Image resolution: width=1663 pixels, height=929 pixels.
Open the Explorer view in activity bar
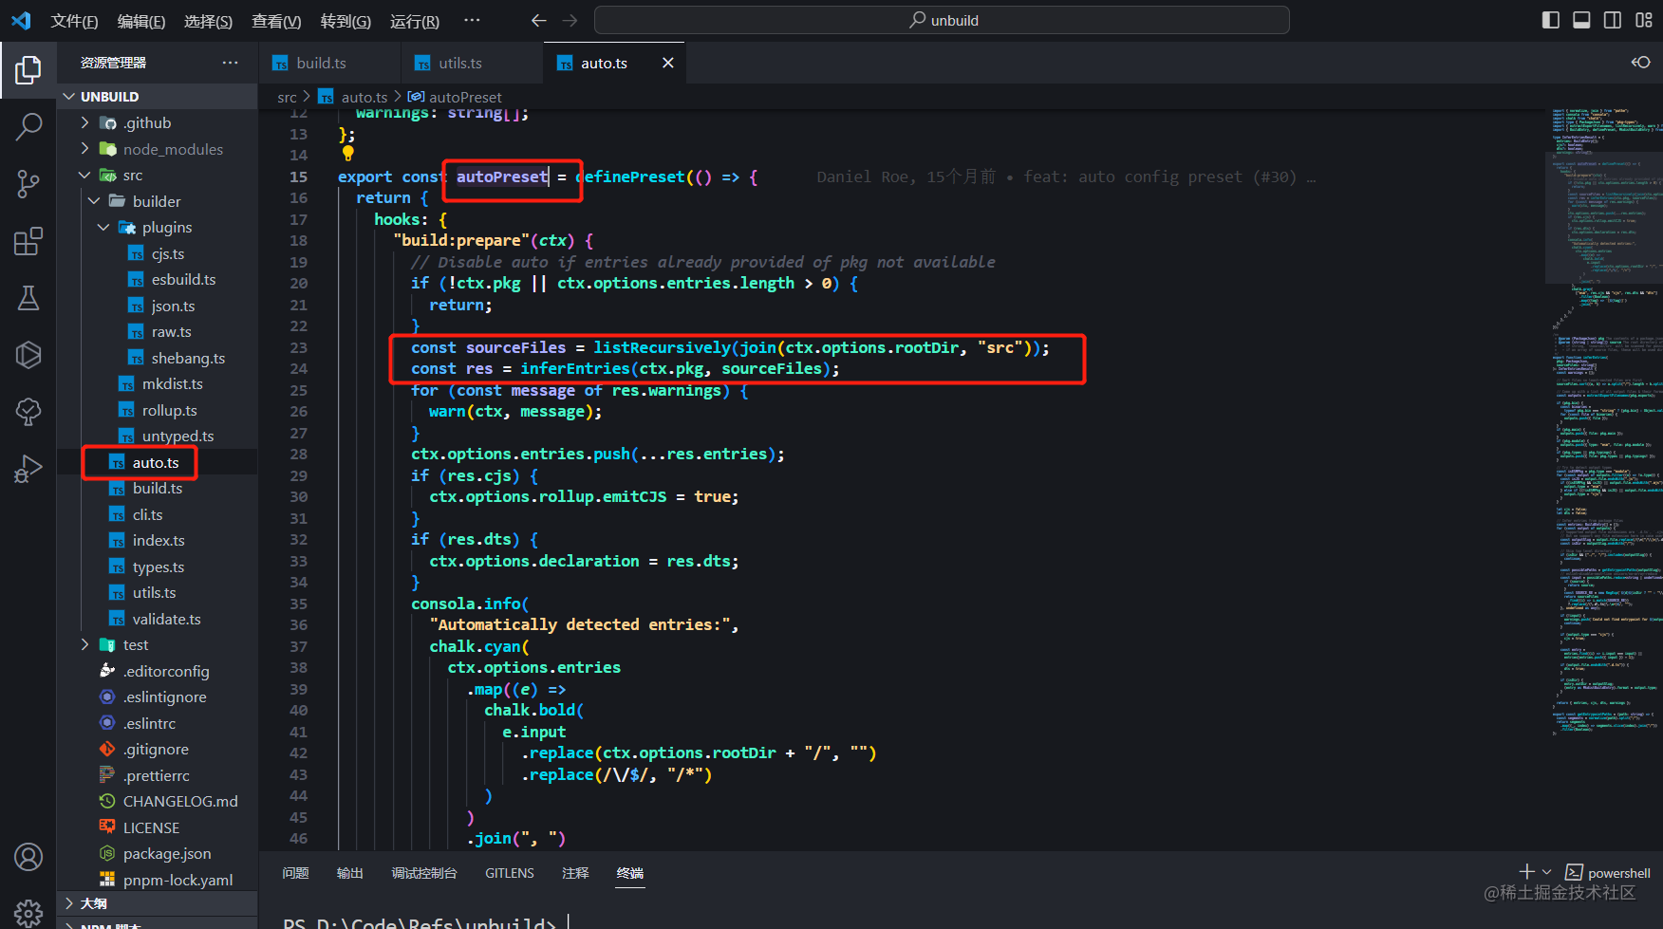pyautogui.click(x=28, y=70)
